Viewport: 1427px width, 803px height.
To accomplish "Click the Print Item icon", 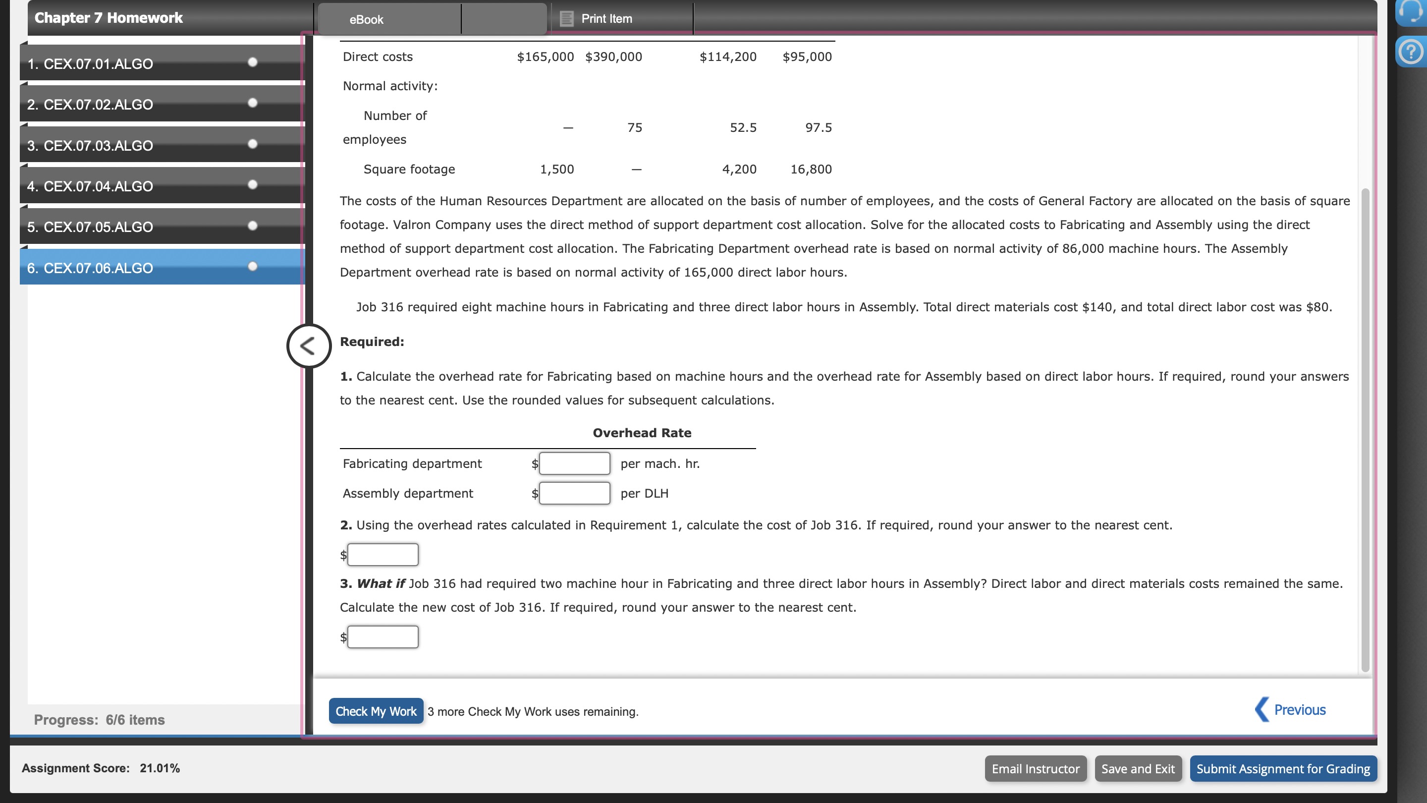I will click(x=566, y=19).
